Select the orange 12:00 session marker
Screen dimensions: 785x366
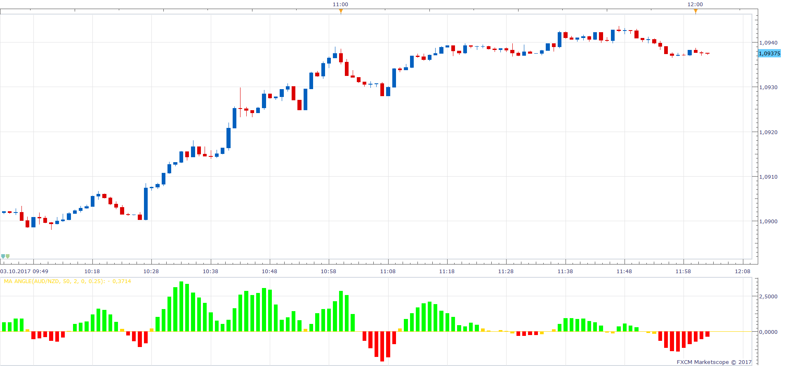pyautogui.click(x=695, y=11)
